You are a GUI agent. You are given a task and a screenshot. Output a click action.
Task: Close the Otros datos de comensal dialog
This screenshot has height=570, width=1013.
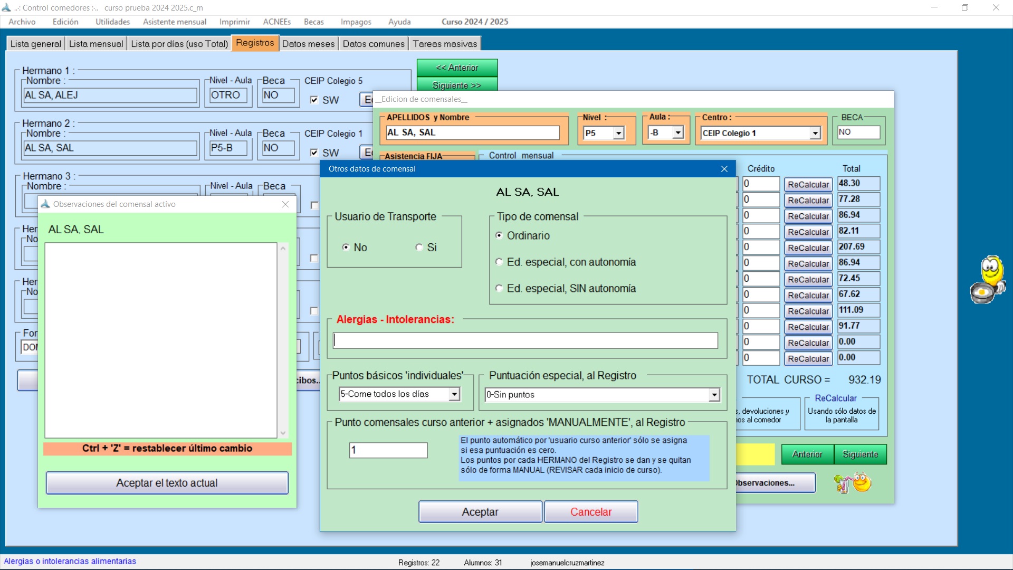point(724,169)
